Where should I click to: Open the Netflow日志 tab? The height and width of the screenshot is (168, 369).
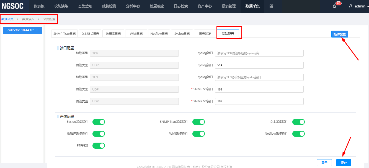(x=159, y=33)
